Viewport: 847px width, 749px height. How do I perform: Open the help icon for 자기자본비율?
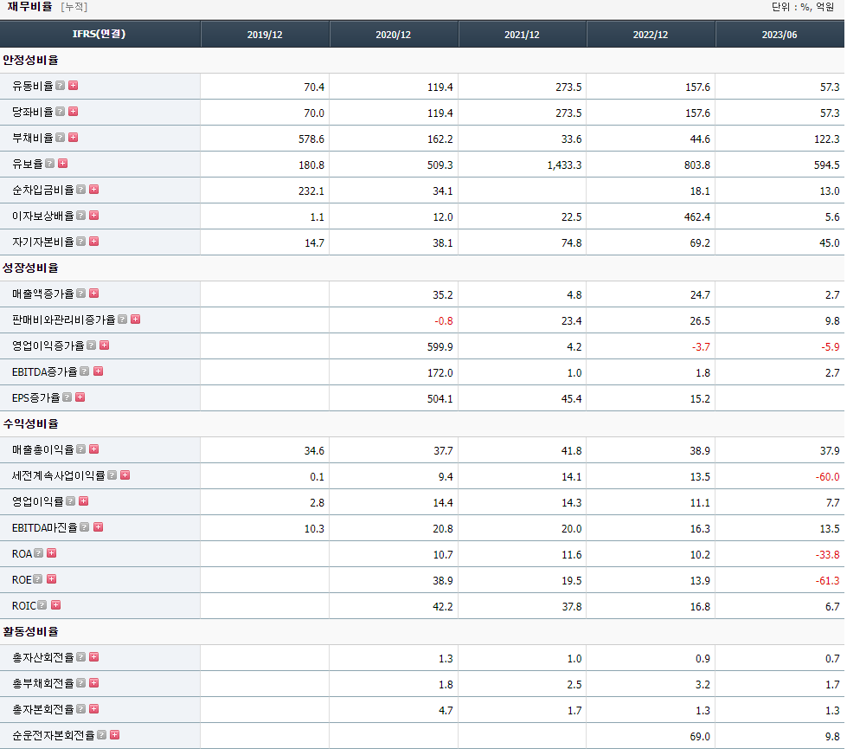click(x=81, y=242)
